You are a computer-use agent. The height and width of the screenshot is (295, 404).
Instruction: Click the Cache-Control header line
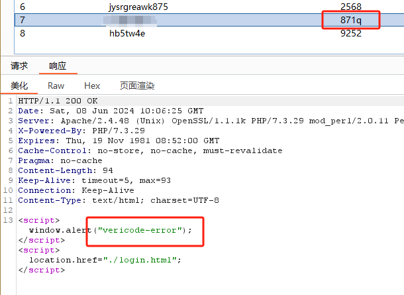click(150, 150)
